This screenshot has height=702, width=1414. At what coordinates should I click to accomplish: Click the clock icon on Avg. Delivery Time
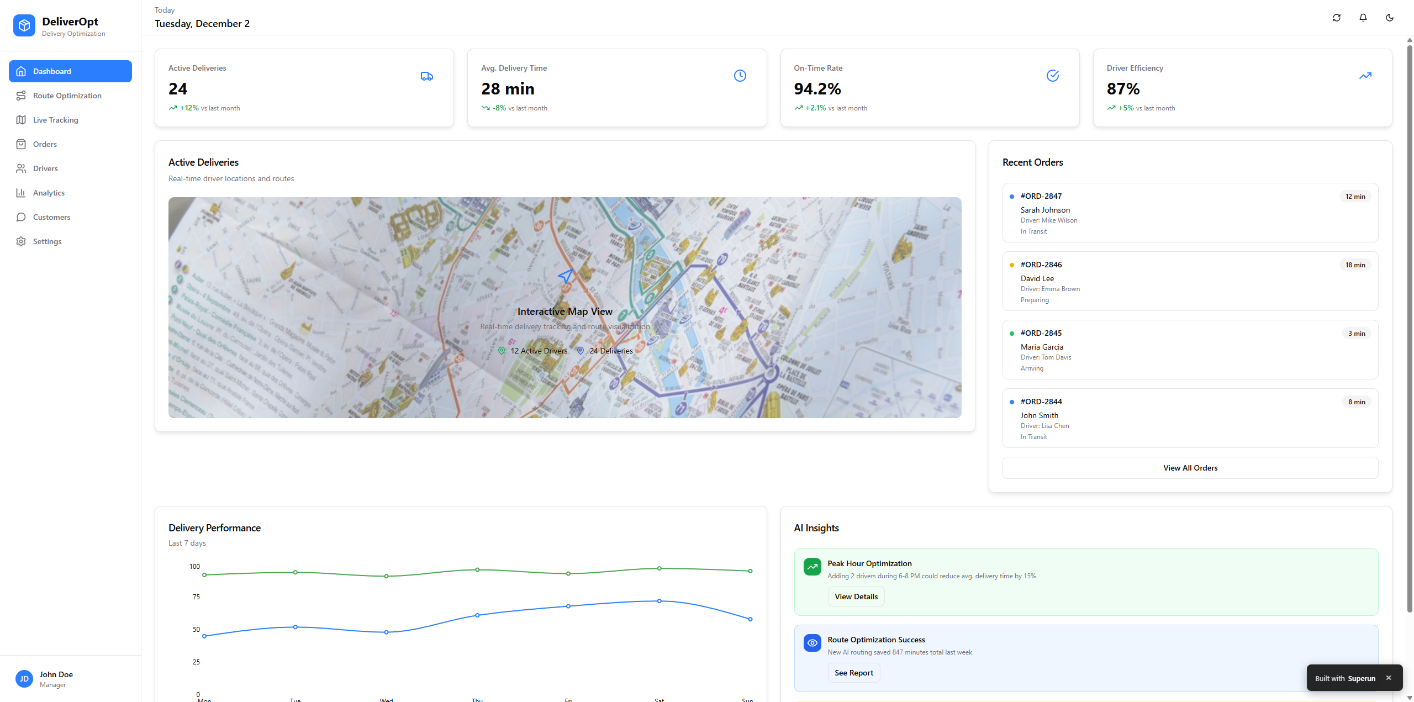click(x=740, y=76)
